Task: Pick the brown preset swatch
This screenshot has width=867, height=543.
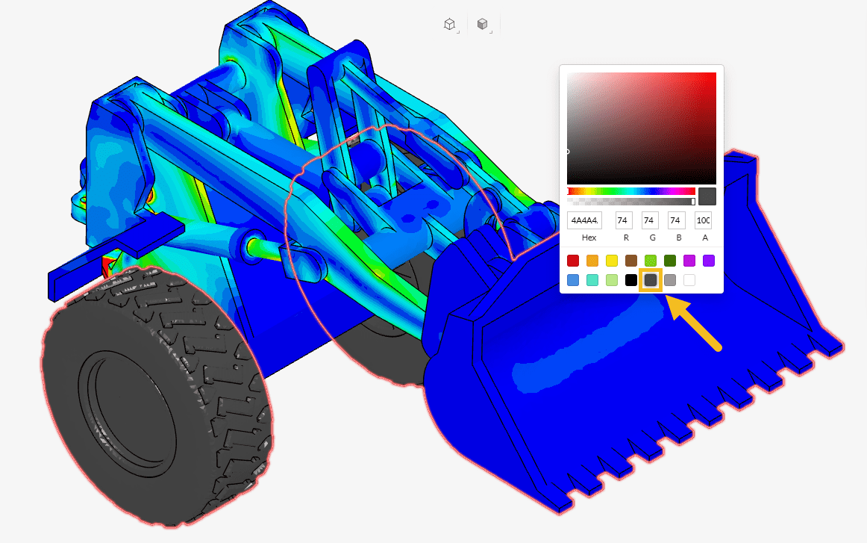Action: pyautogui.click(x=631, y=261)
